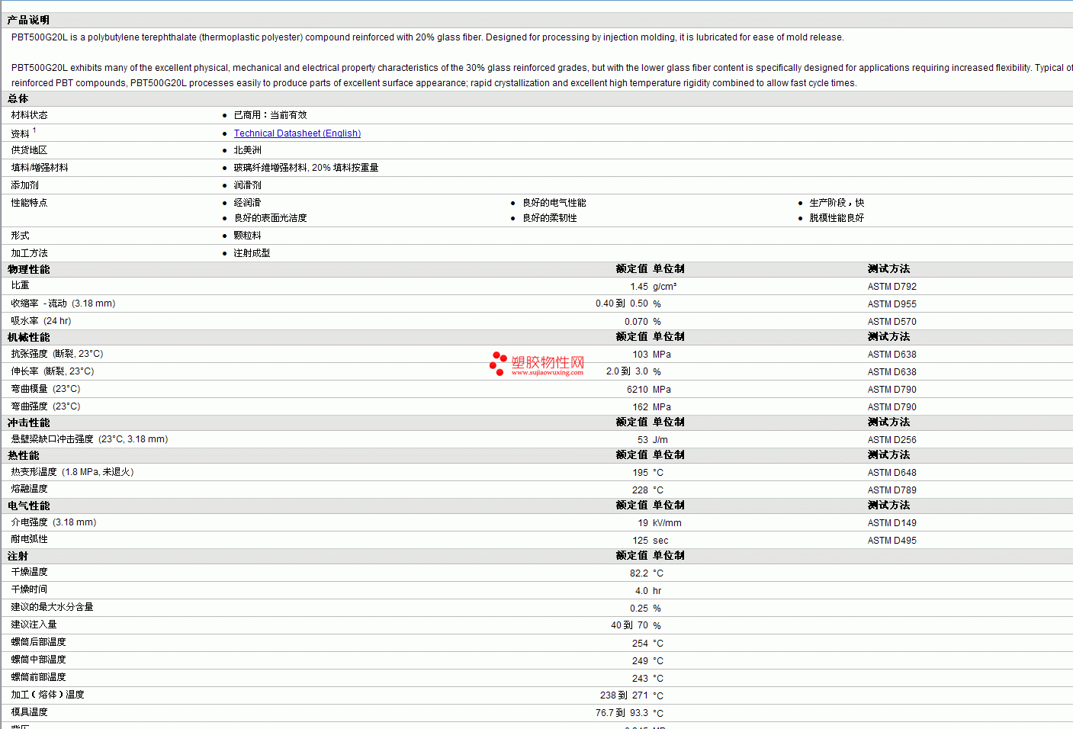Select the 比重 value 1.45
Image resolution: width=1073 pixels, height=729 pixels.
(x=639, y=287)
